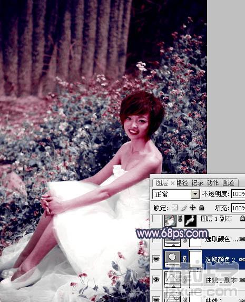Click the chain icon right of 曲线 1 副本
The height and width of the screenshot is (302, 245).
(x=242, y=280)
